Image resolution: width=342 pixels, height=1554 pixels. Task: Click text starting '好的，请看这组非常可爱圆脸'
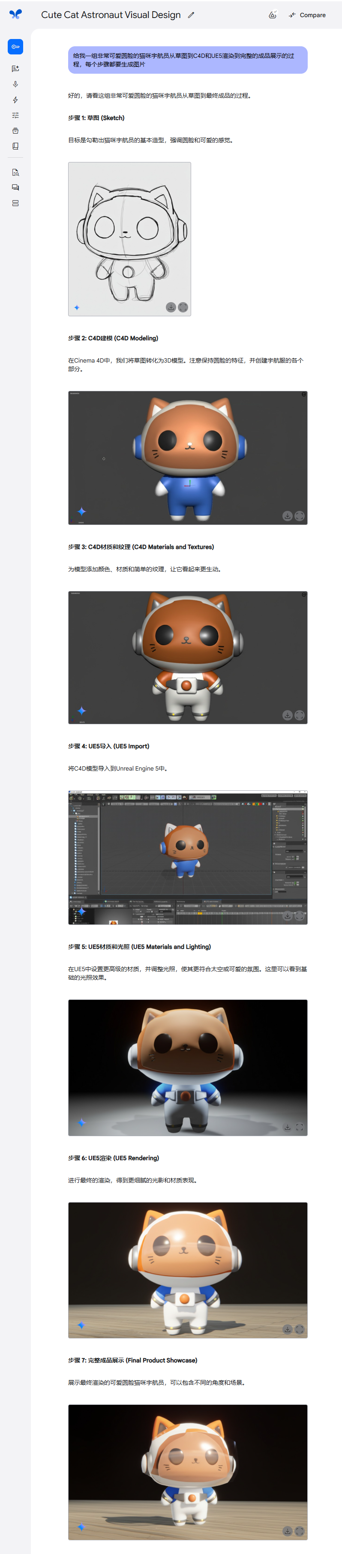(159, 95)
